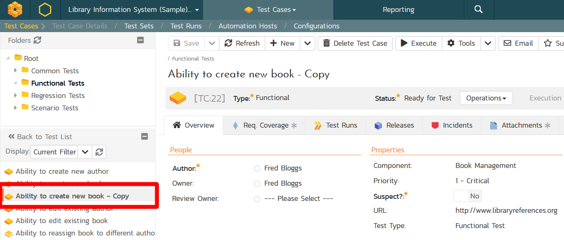Open Ability to edit existing book test
564x240 pixels.
pos(62,221)
